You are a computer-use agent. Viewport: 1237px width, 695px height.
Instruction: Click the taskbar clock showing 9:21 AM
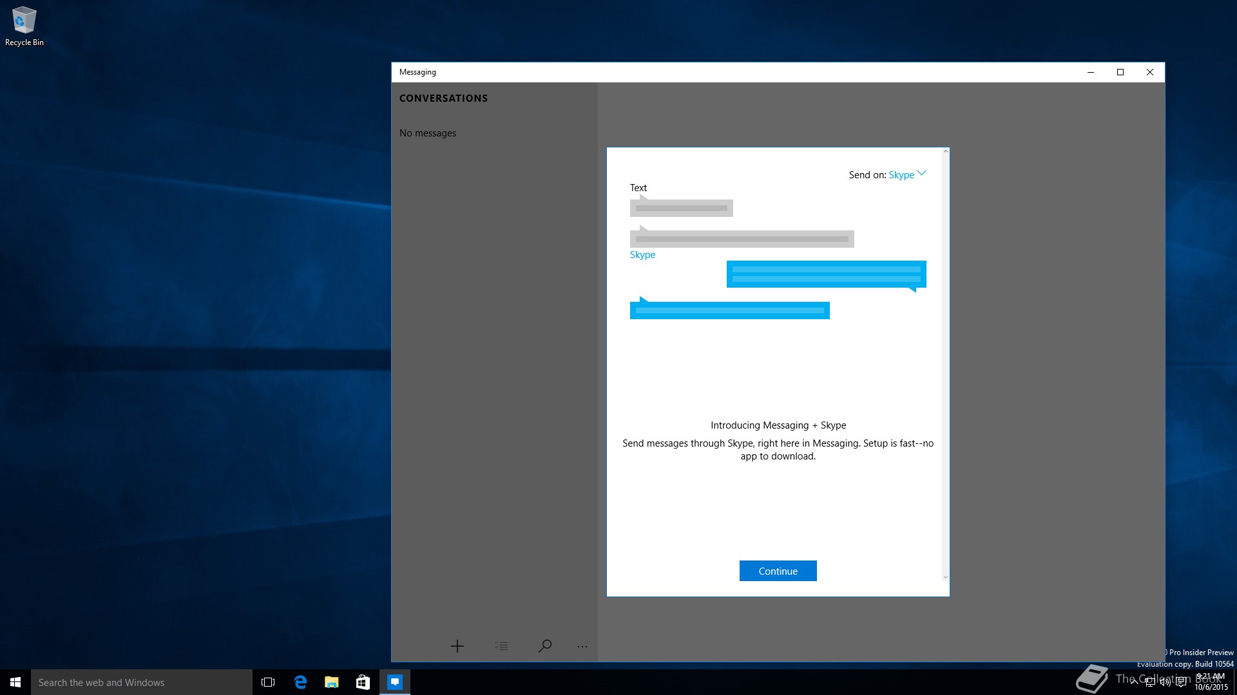(x=1211, y=682)
